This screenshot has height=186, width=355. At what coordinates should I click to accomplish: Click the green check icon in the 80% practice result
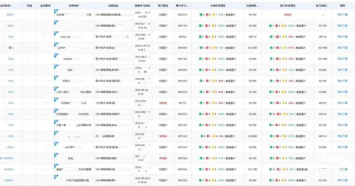271,147
